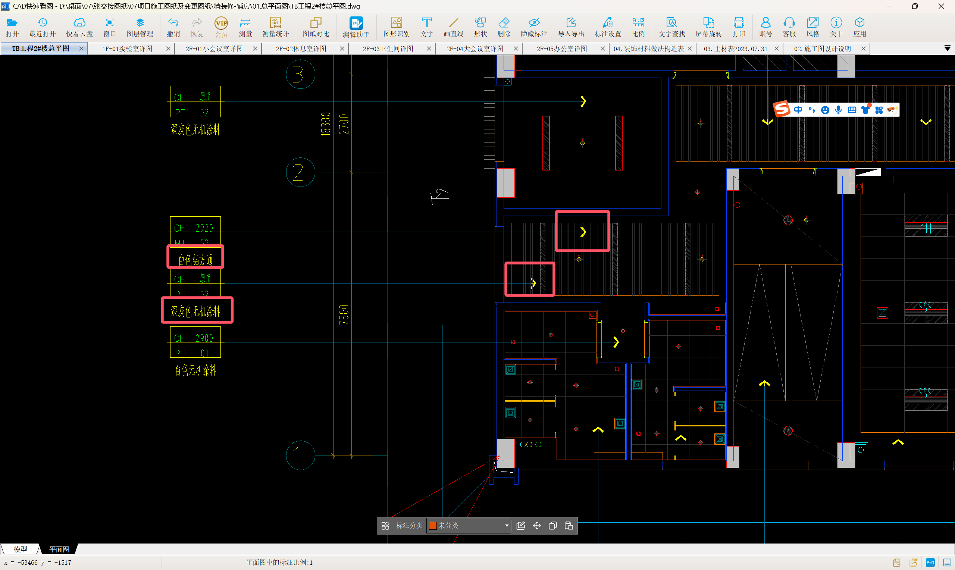Toggle Sogou voice input microphone
The height and width of the screenshot is (570, 955).
click(838, 110)
